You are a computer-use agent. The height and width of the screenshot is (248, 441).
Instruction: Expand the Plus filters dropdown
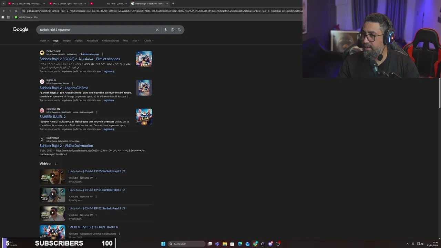(136, 41)
